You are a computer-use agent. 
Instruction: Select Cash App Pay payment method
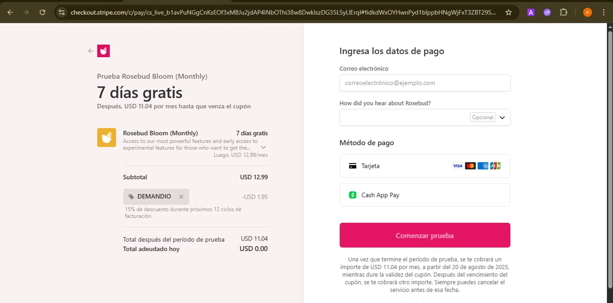click(425, 195)
